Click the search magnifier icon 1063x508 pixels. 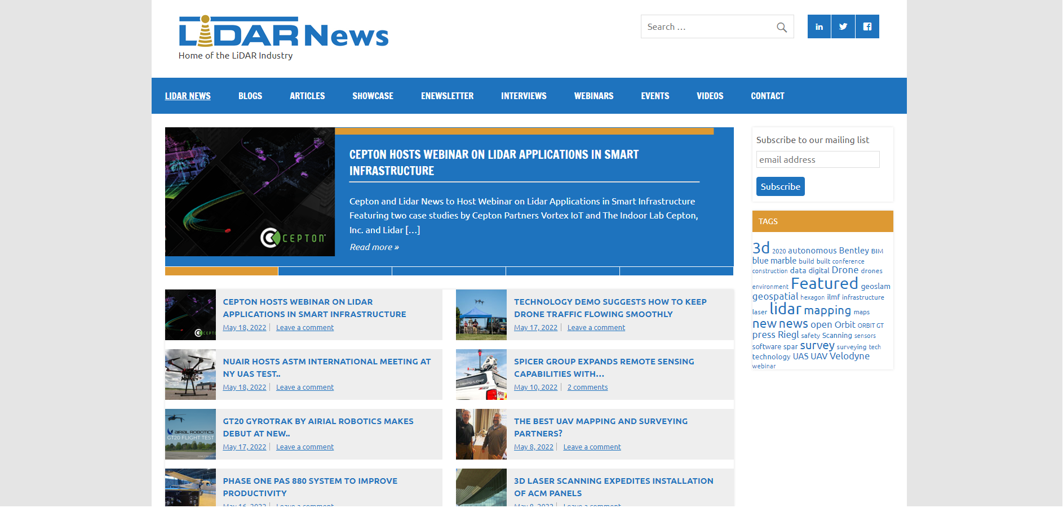[x=781, y=27]
